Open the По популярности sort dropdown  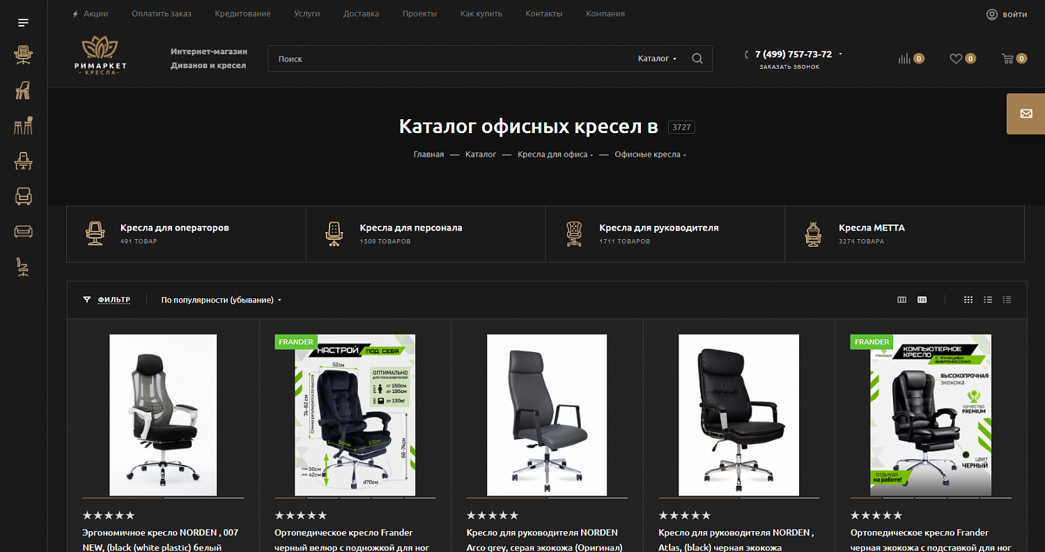point(222,300)
